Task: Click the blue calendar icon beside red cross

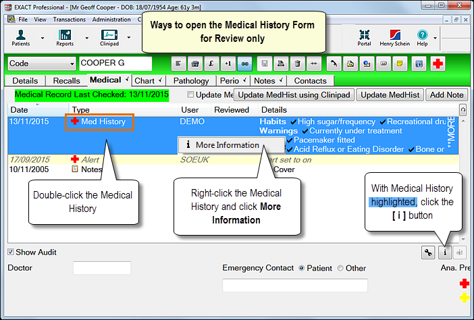Action: click(419, 63)
